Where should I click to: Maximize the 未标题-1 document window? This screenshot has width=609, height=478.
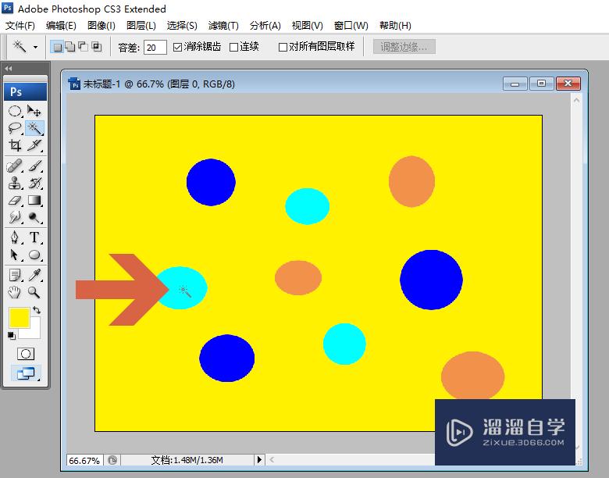tap(541, 83)
